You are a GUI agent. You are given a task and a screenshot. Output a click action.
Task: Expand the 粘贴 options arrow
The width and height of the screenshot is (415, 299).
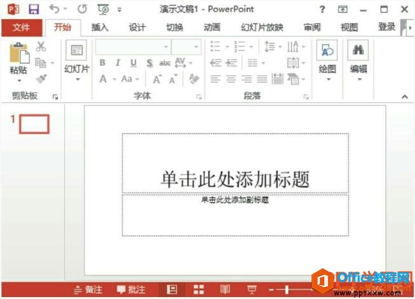click(x=19, y=81)
